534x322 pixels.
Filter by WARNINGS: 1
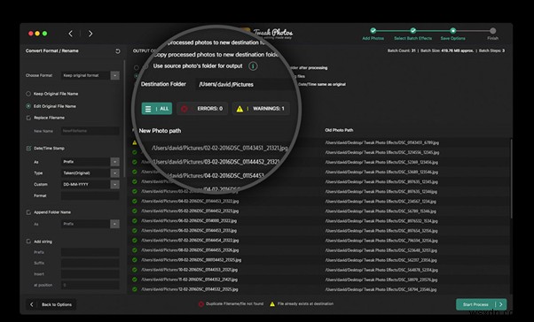261,109
